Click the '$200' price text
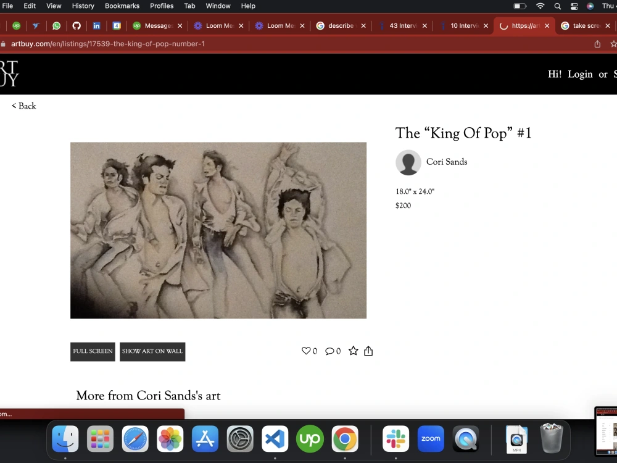Image resolution: width=617 pixels, height=463 pixels. tap(404, 206)
